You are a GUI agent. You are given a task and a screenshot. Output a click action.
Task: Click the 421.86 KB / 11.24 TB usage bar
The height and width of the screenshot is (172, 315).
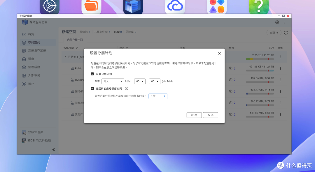[x=260, y=70]
